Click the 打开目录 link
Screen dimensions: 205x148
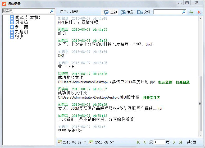point(183,82)
